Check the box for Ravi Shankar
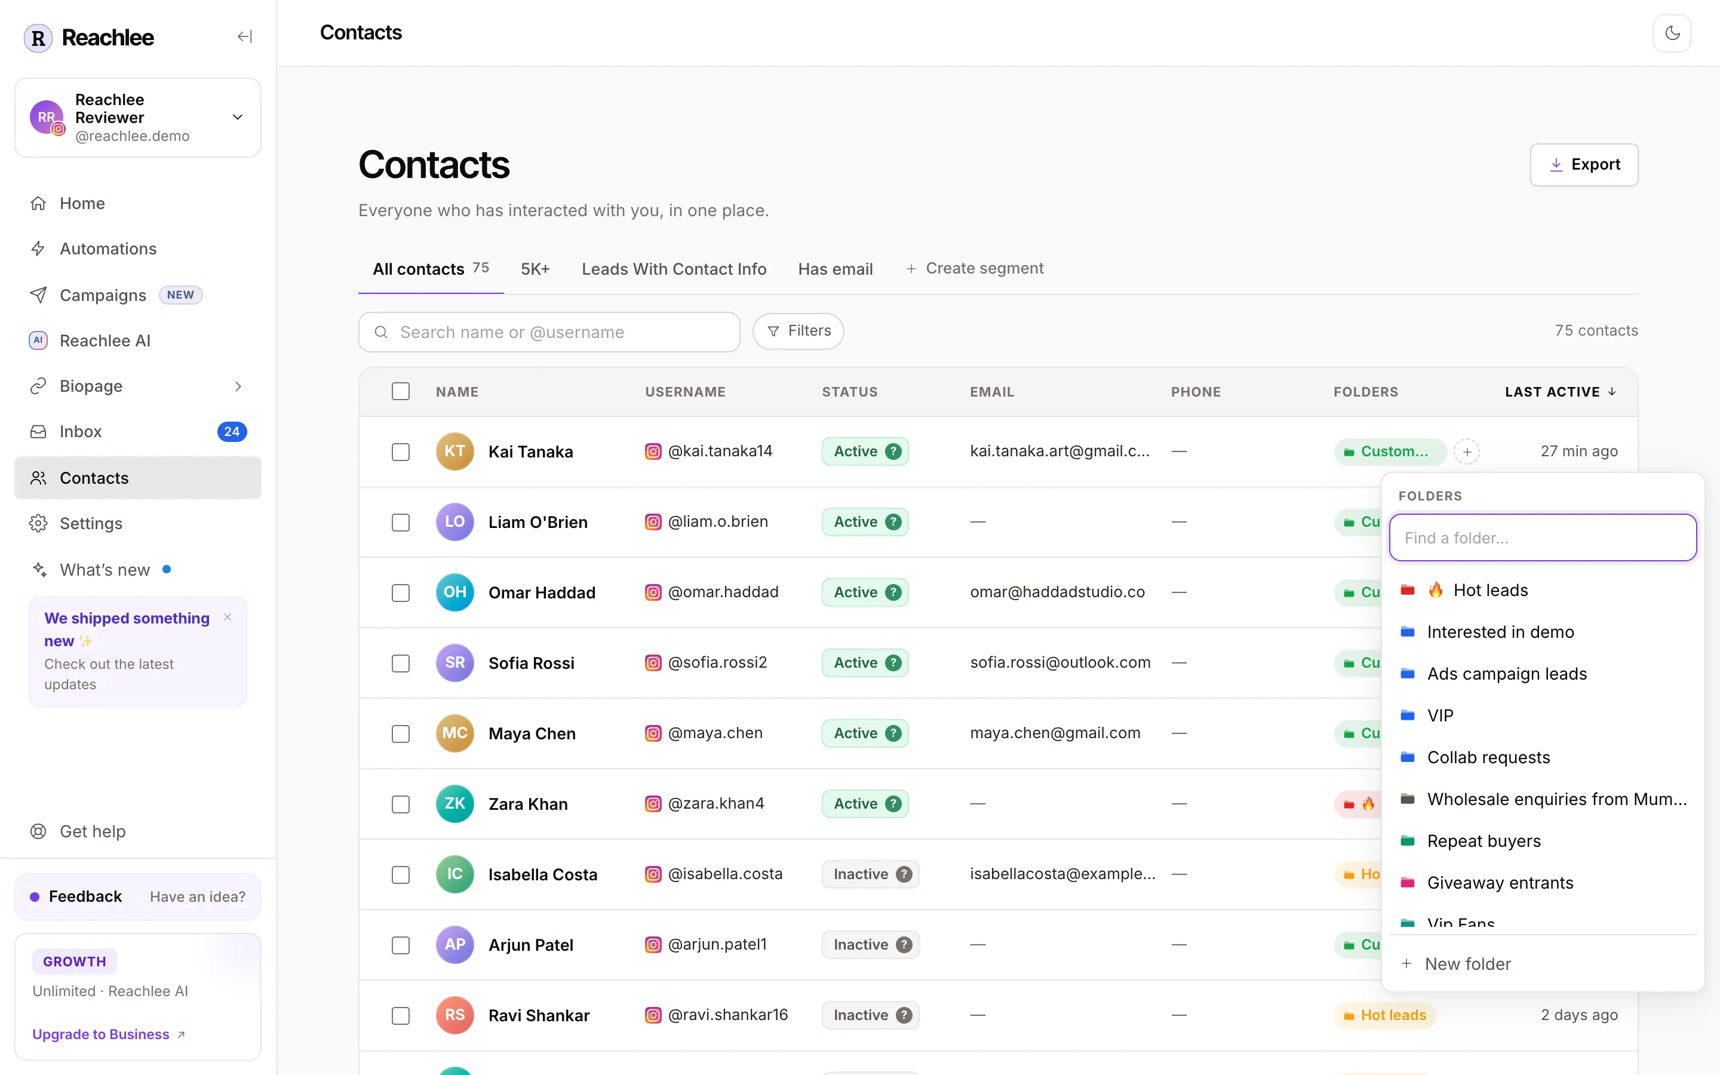Image resolution: width=1720 pixels, height=1075 pixels. 401,1015
